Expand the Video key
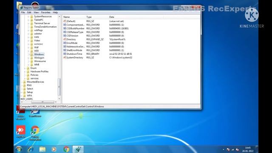272x153 pixels. click(x=28, y=40)
